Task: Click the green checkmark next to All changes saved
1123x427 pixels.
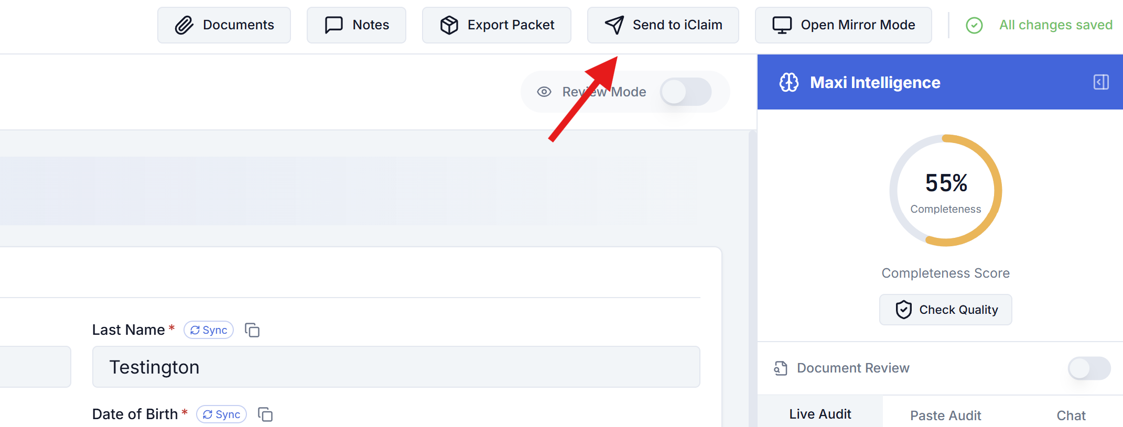Action: pos(974,25)
